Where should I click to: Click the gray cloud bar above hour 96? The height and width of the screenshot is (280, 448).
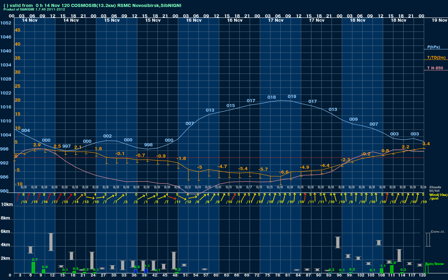click(338, 242)
